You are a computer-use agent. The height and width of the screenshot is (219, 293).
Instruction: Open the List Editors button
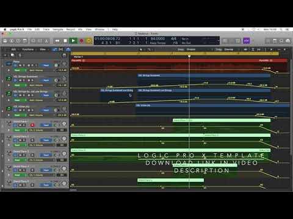(267, 41)
